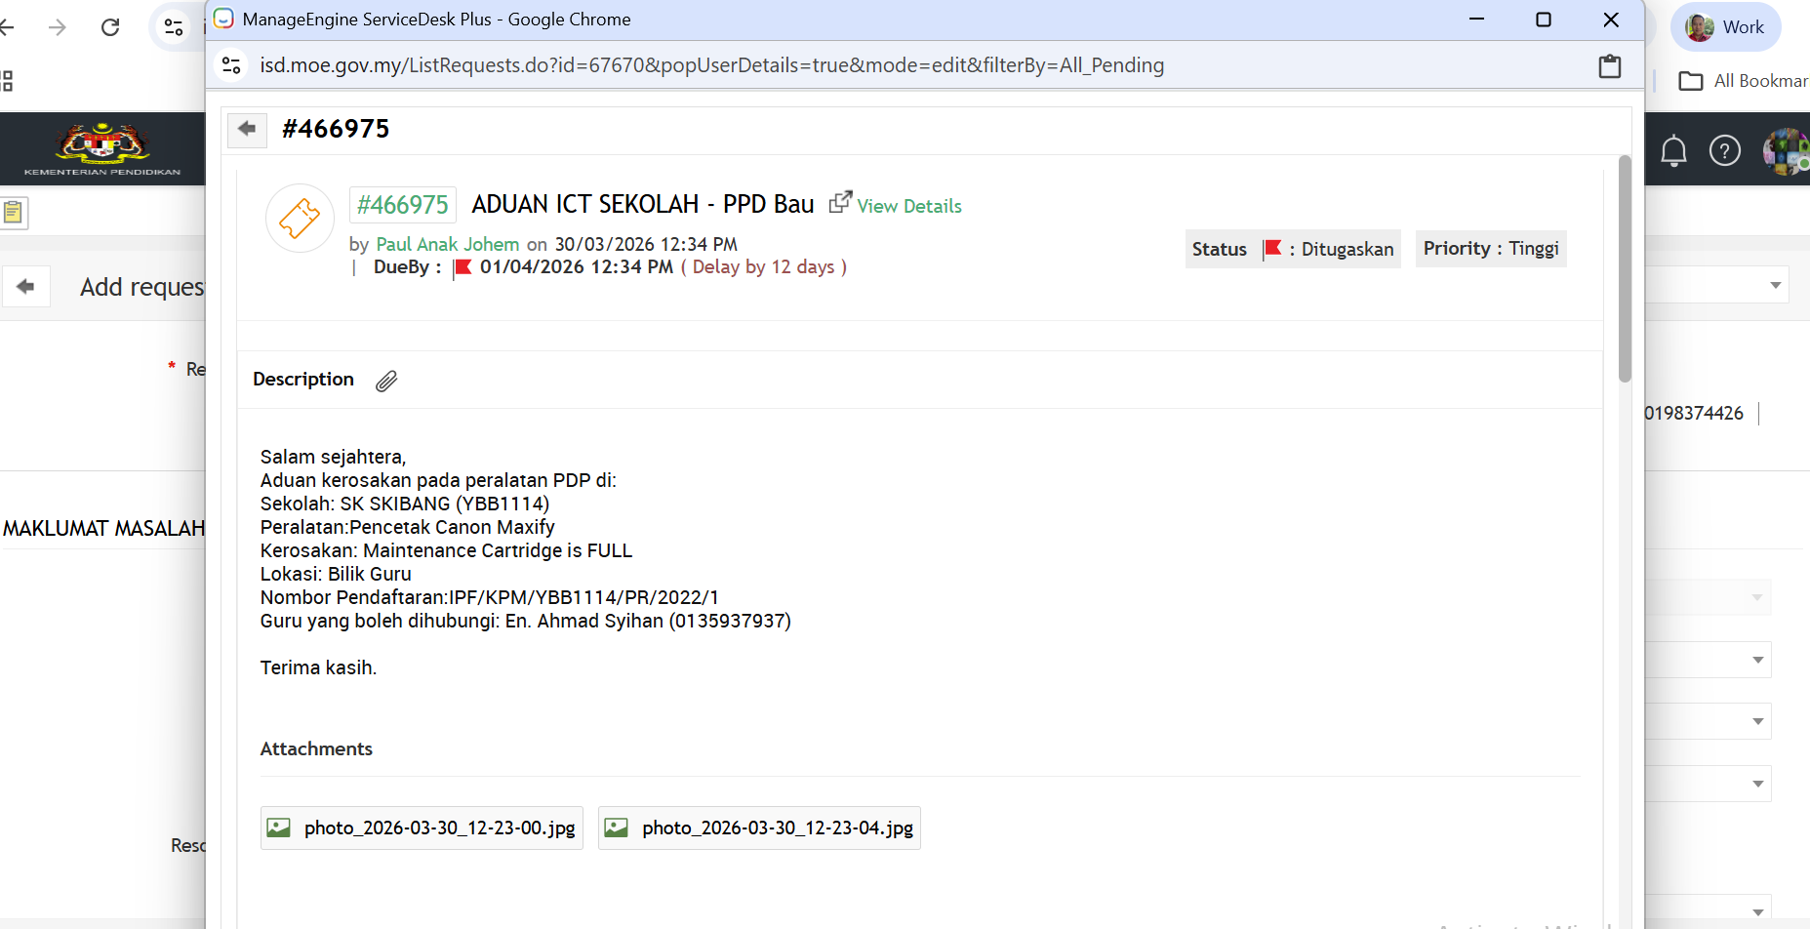
Task: Reload the page with the refresh button
Action: [110, 27]
